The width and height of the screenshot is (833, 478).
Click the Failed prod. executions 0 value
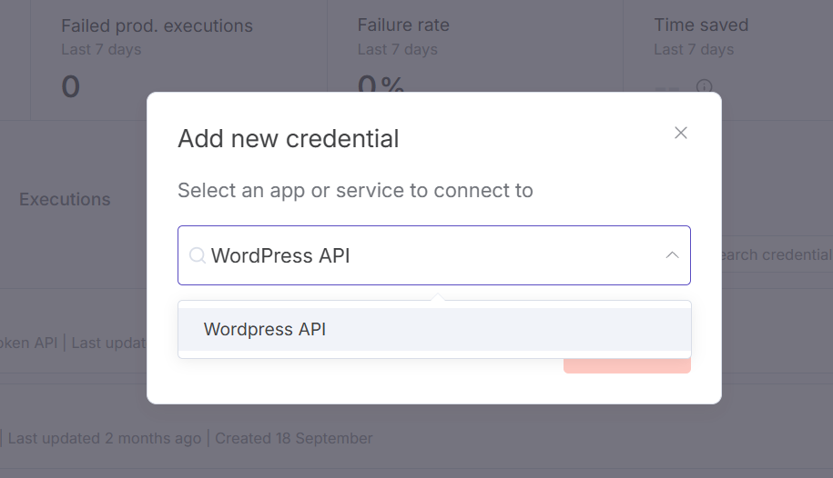point(71,87)
